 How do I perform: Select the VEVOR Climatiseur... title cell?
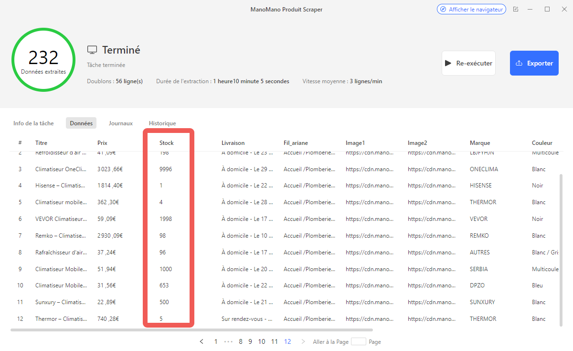coord(61,219)
